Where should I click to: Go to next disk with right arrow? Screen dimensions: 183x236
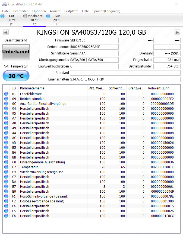point(177,32)
